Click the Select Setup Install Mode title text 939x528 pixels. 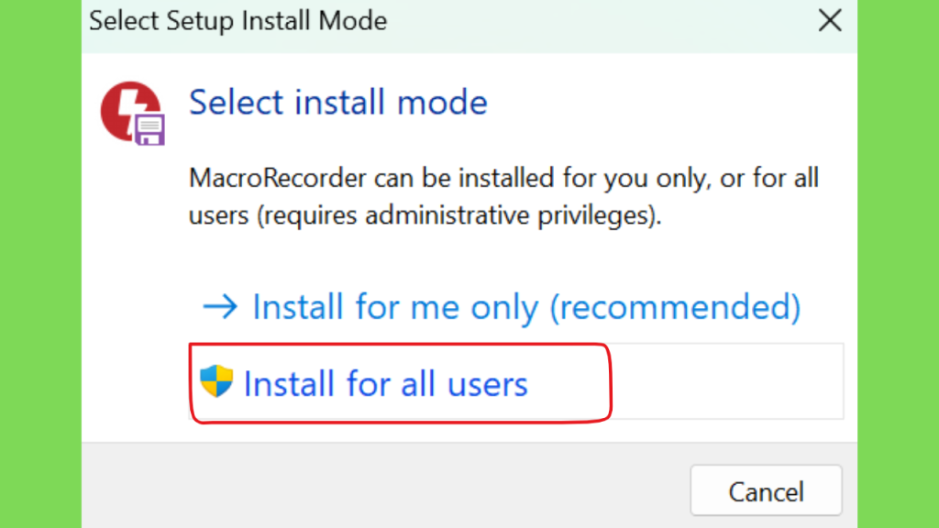(238, 21)
